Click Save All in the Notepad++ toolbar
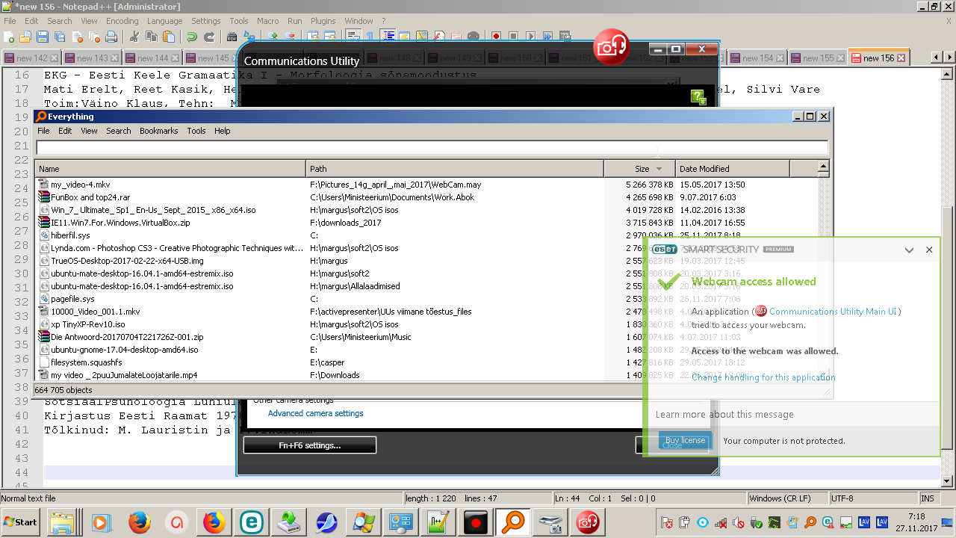This screenshot has height=538, width=956. [60, 36]
